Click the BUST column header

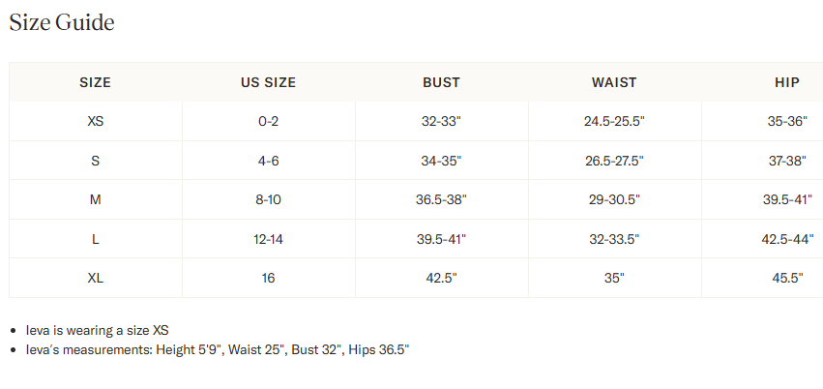pos(441,82)
